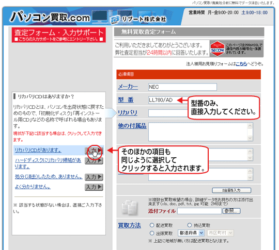Click the 無料買取査定フォーム heading bar
The height and width of the screenshot is (250, 279).
click(189, 32)
